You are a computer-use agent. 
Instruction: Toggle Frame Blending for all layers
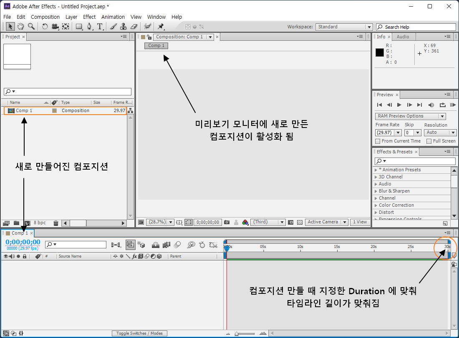point(166,245)
